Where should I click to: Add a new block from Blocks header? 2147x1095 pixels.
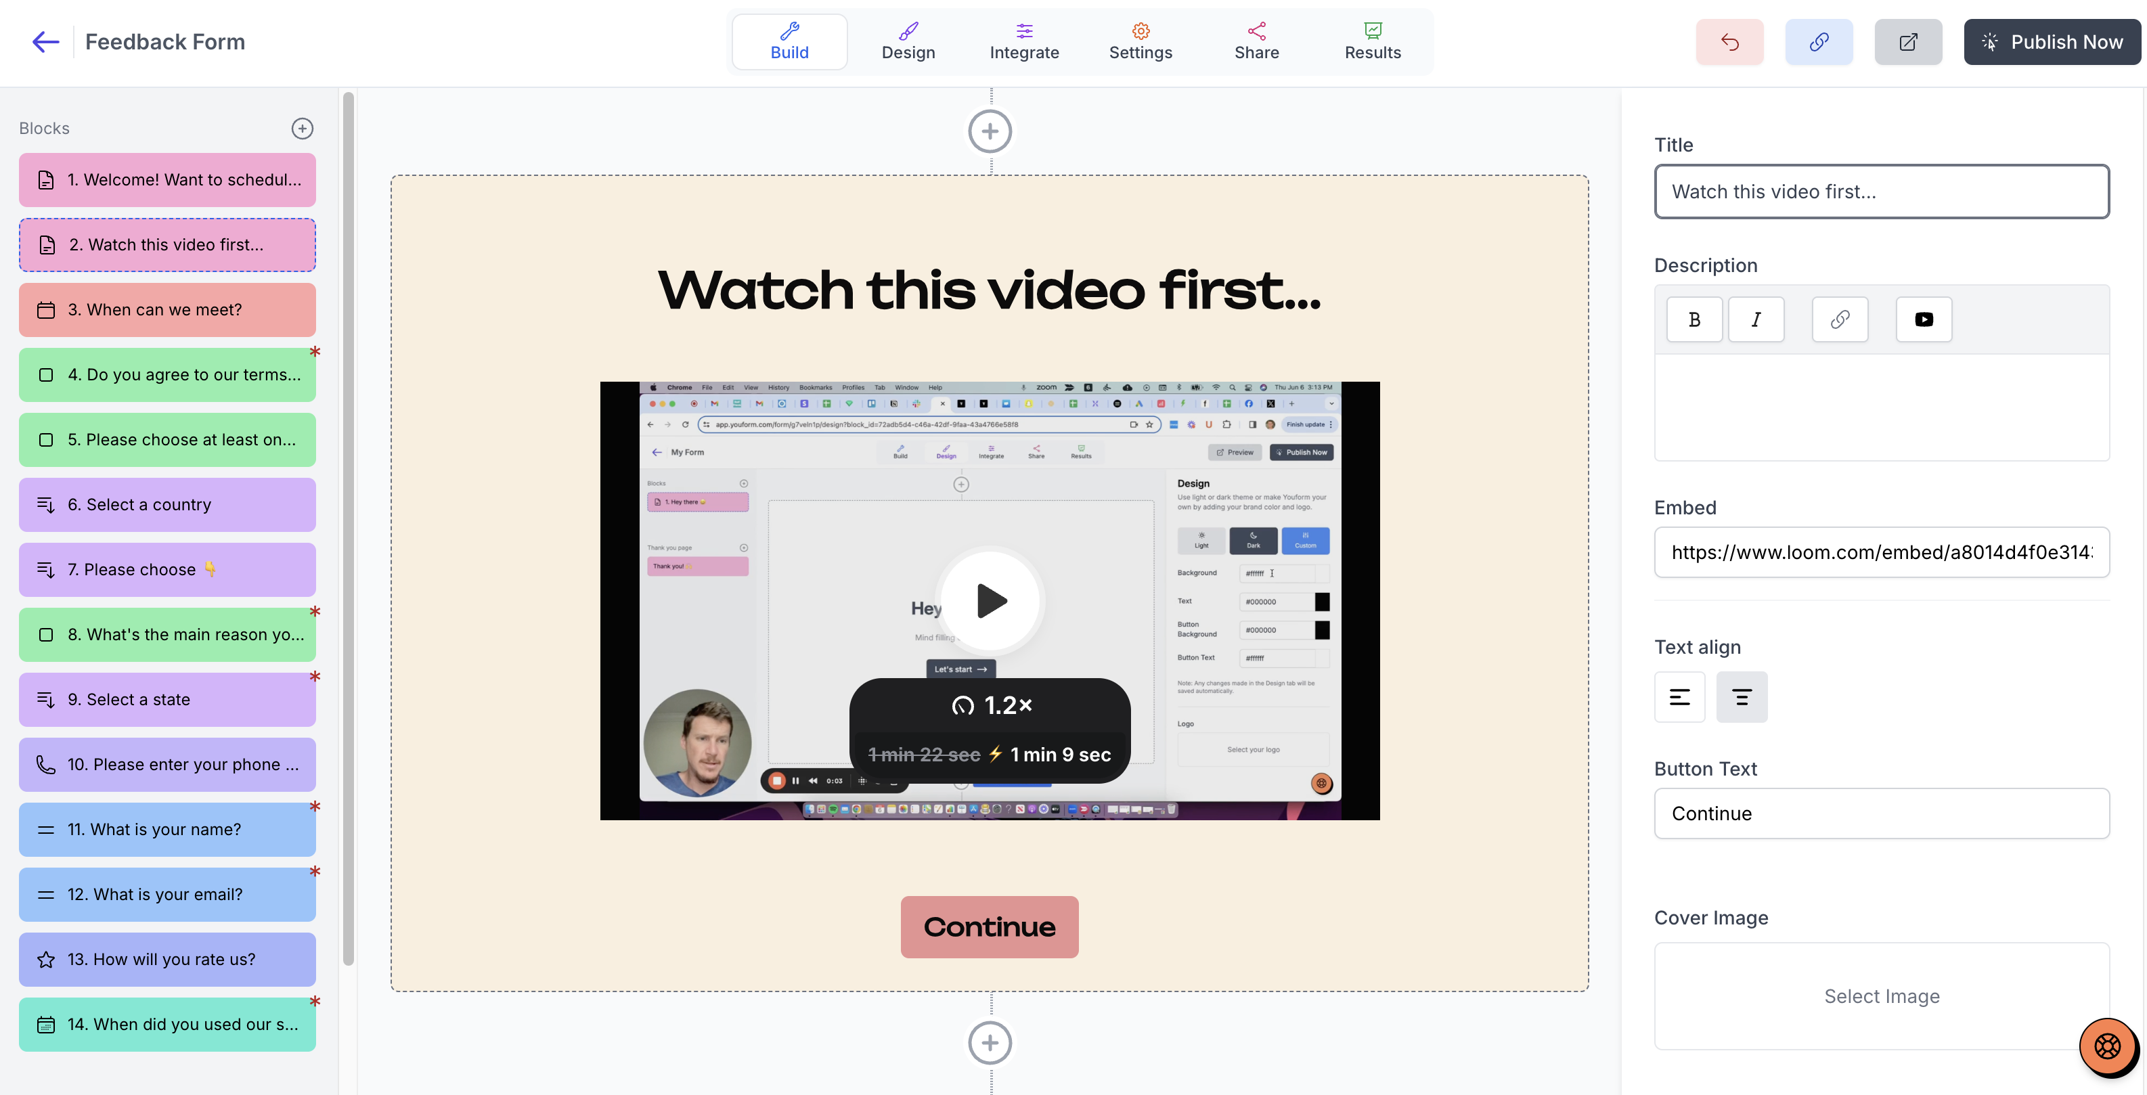pyautogui.click(x=302, y=129)
